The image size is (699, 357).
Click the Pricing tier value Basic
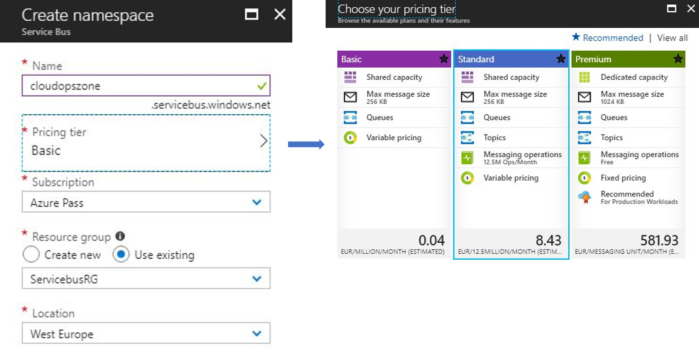coord(45,150)
